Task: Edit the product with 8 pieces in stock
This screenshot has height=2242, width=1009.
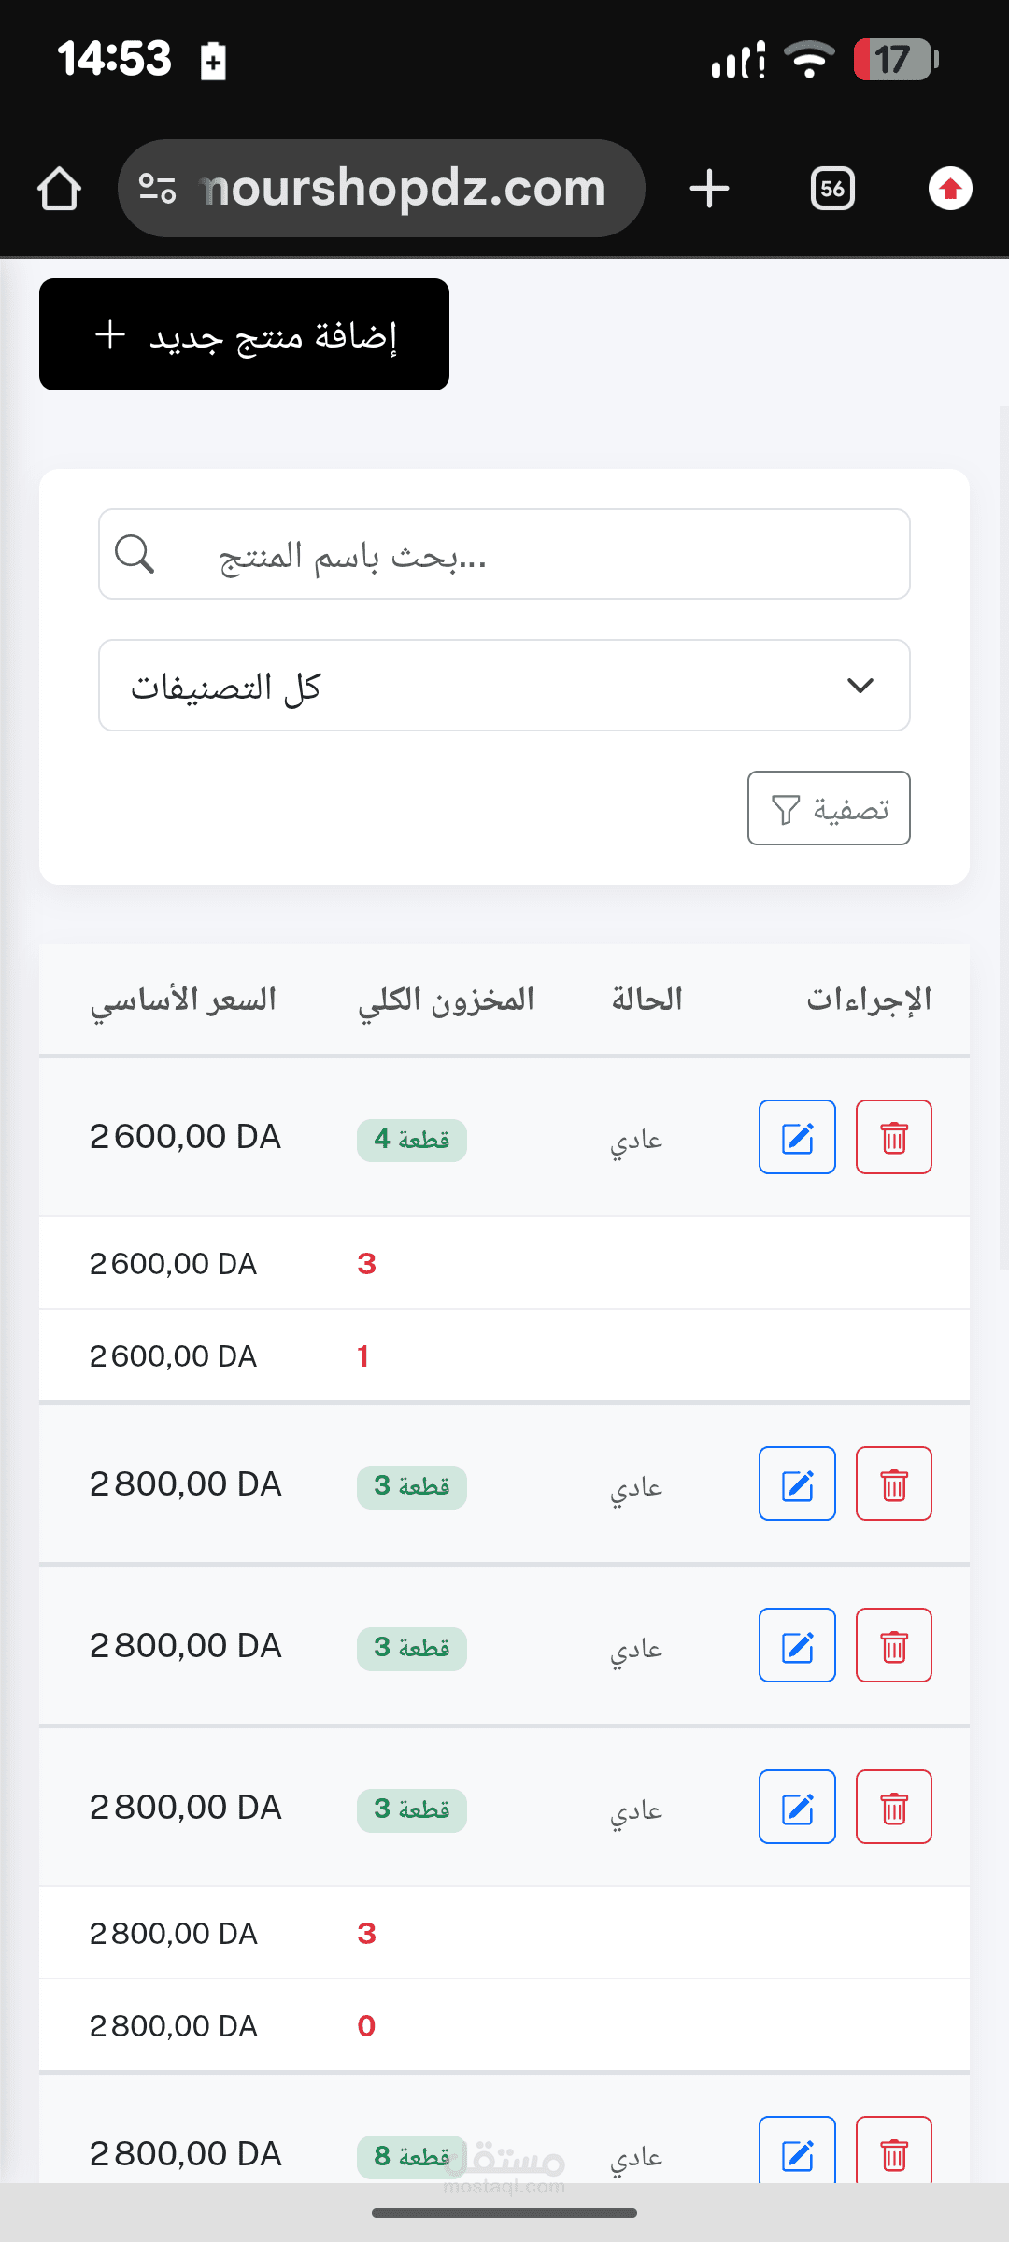Action: tap(797, 2150)
